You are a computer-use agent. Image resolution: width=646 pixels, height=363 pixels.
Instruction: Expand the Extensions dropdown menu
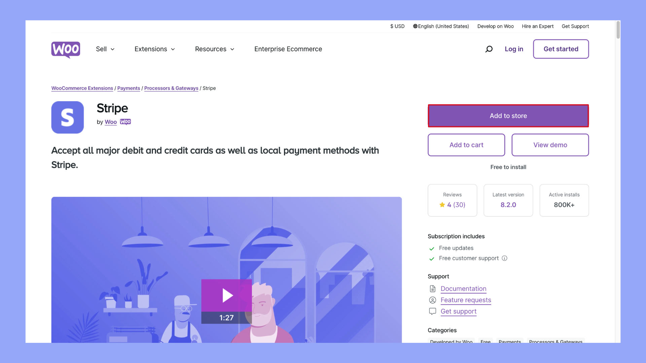(154, 49)
